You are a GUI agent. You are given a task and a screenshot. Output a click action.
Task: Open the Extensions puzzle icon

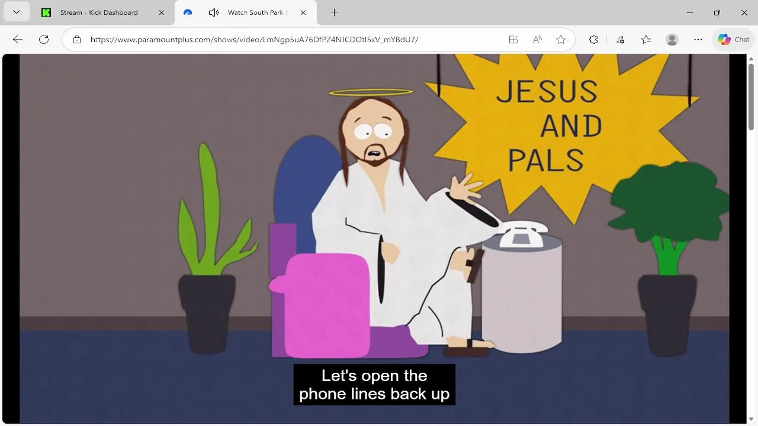pos(593,40)
